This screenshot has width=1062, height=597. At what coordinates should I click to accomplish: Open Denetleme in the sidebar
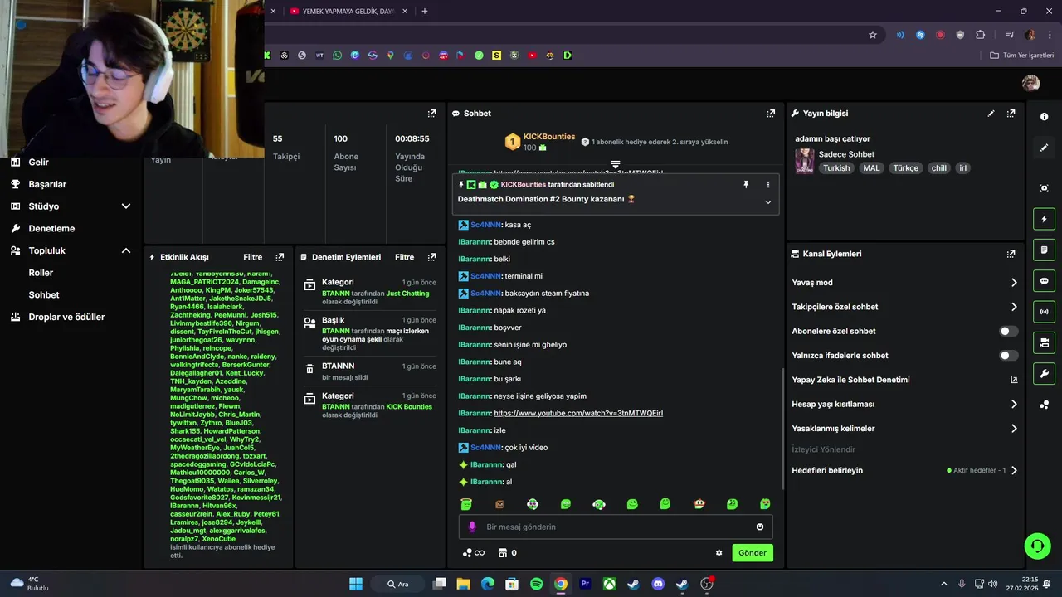[x=51, y=228]
